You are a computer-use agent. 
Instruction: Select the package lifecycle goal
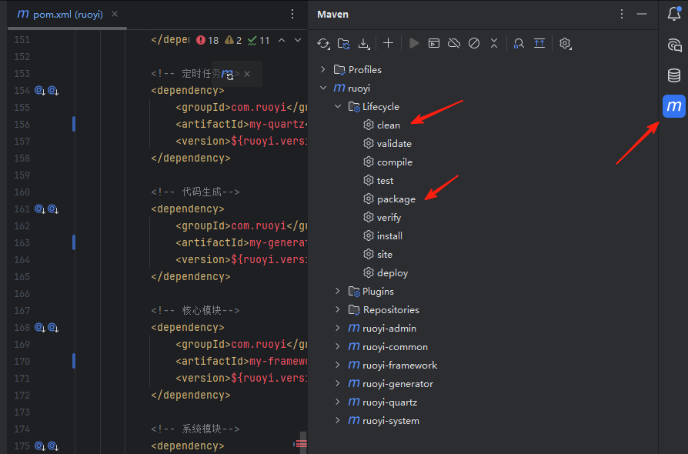pos(396,199)
